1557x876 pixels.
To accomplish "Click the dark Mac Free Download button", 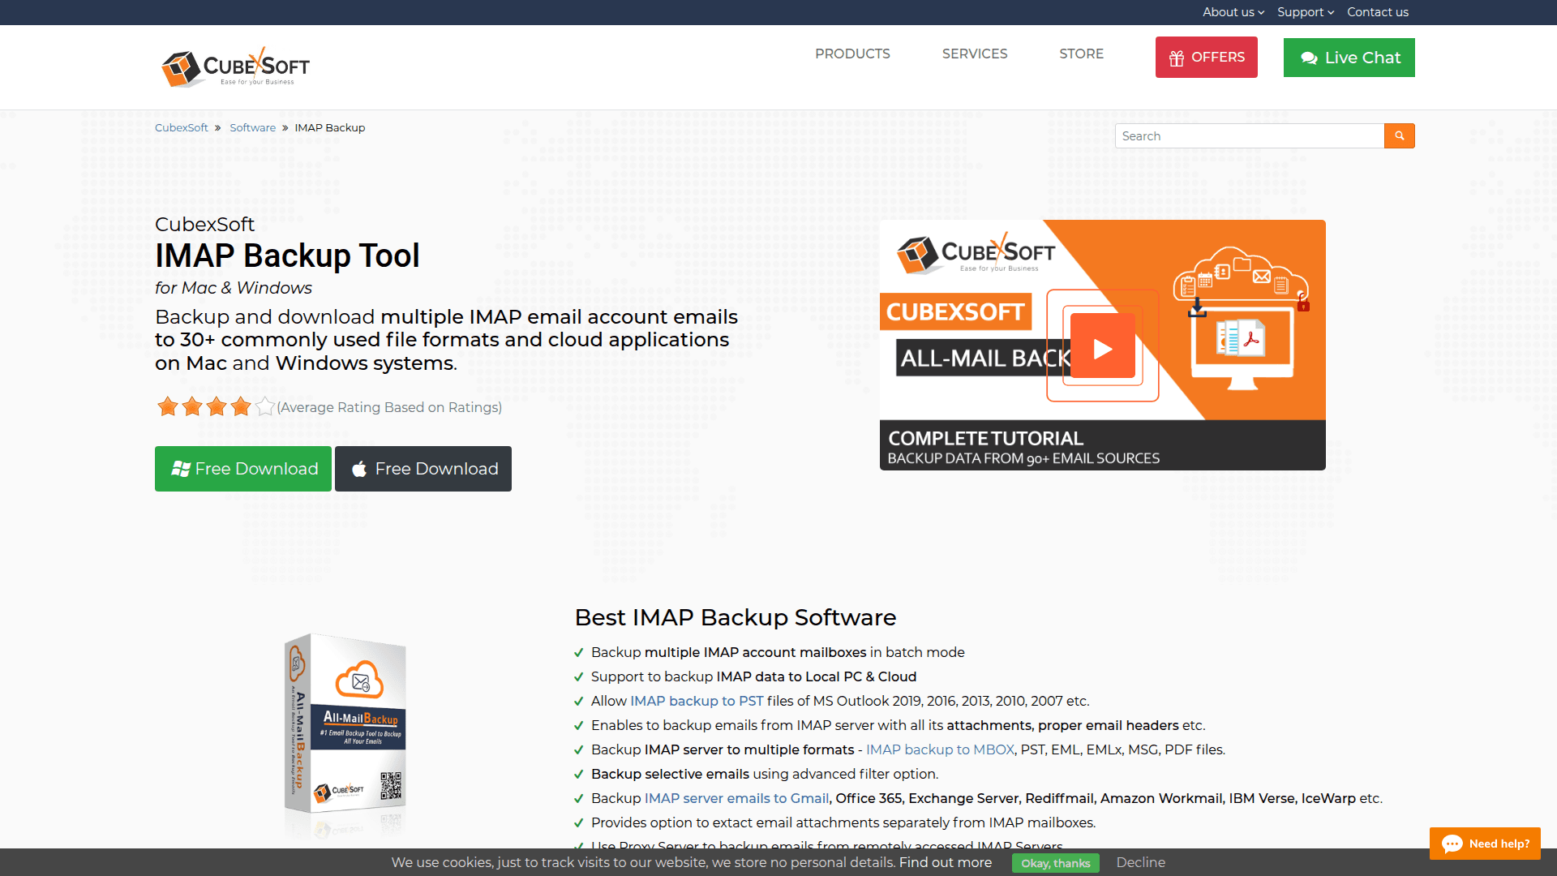I will (x=423, y=469).
